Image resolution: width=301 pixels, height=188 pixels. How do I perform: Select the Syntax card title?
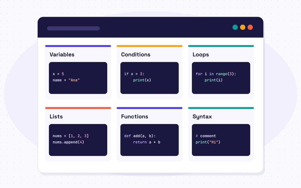(x=202, y=117)
